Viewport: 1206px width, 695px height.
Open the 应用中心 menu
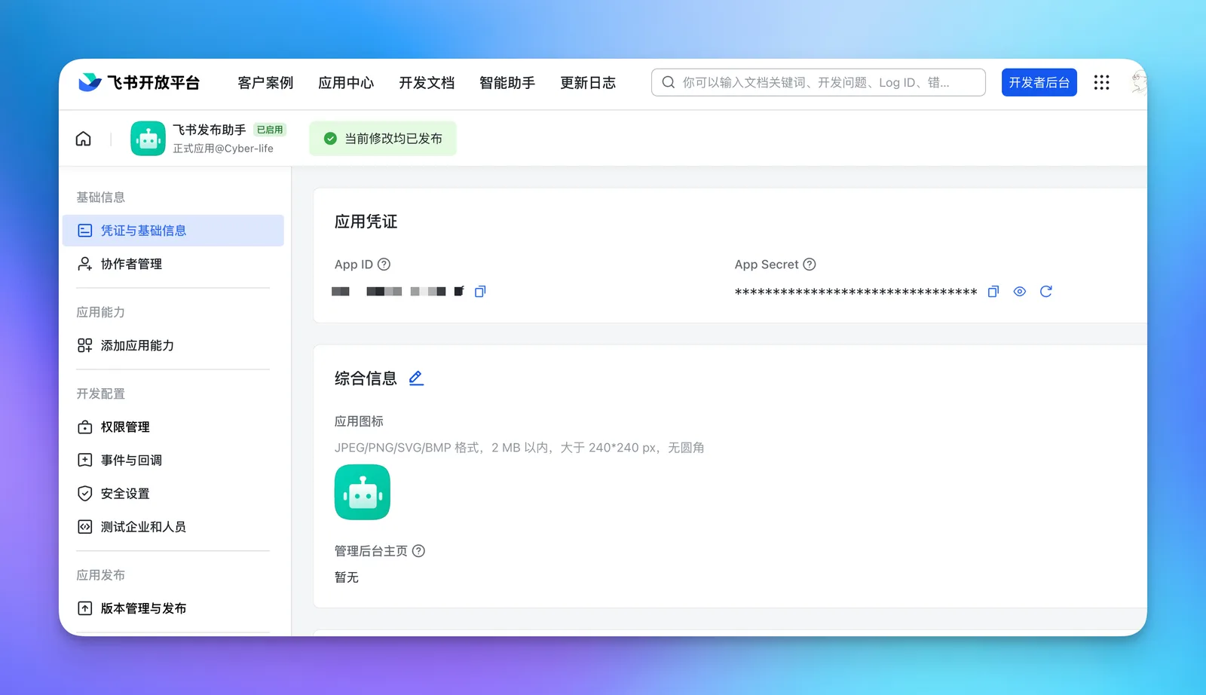click(x=346, y=83)
